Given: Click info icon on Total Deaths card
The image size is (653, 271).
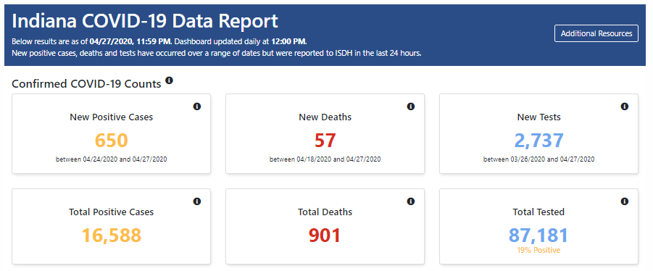Looking at the screenshot, I should 411,201.
